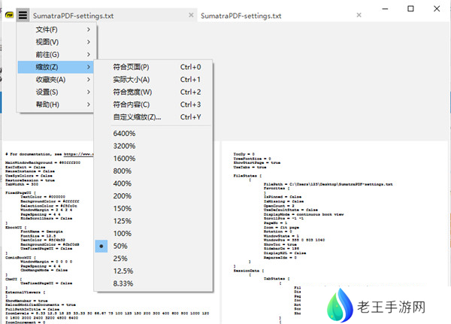Set zoom level to 8.33%
The width and height of the screenshot is (451, 324).
[x=124, y=284]
